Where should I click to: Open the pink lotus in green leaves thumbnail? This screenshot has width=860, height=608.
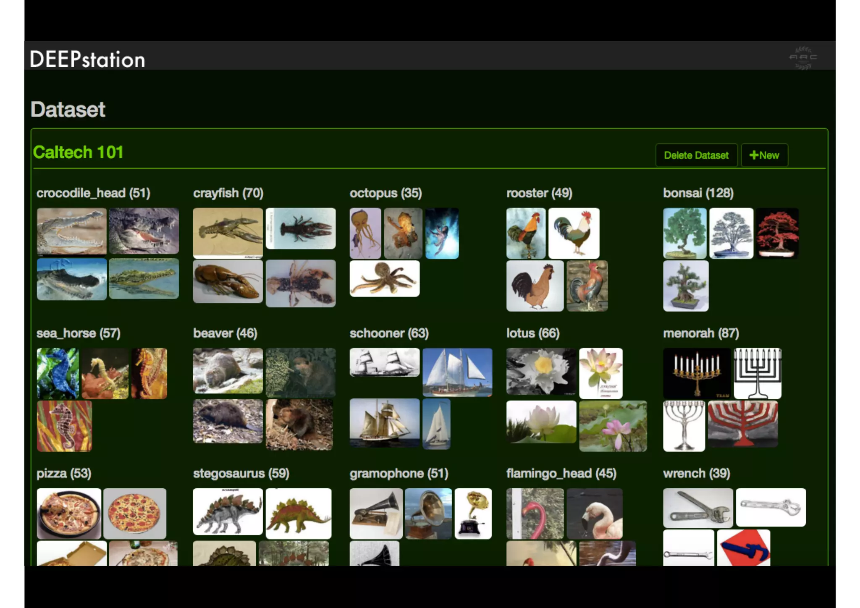(613, 426)
